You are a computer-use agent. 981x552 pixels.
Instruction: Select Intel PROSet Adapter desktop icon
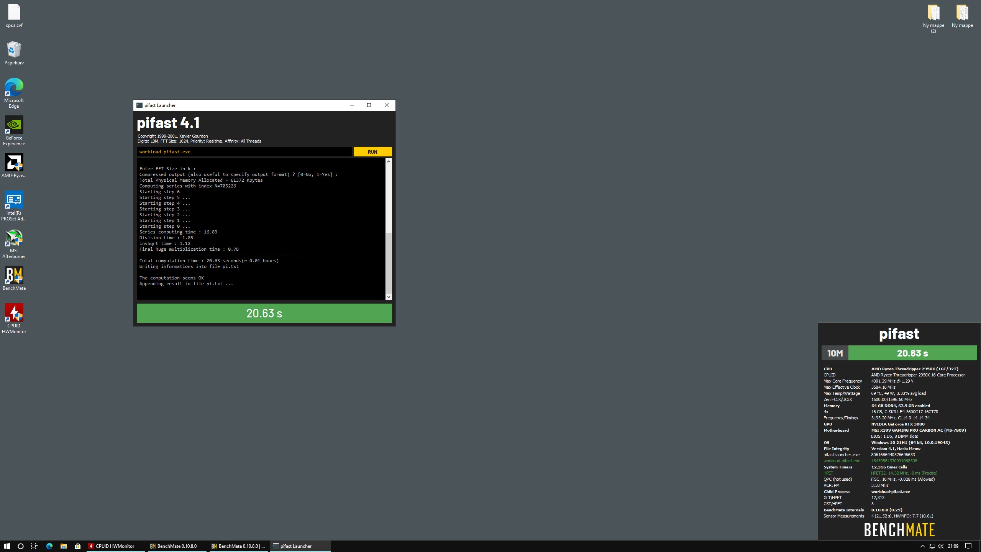tap(14, 206)
